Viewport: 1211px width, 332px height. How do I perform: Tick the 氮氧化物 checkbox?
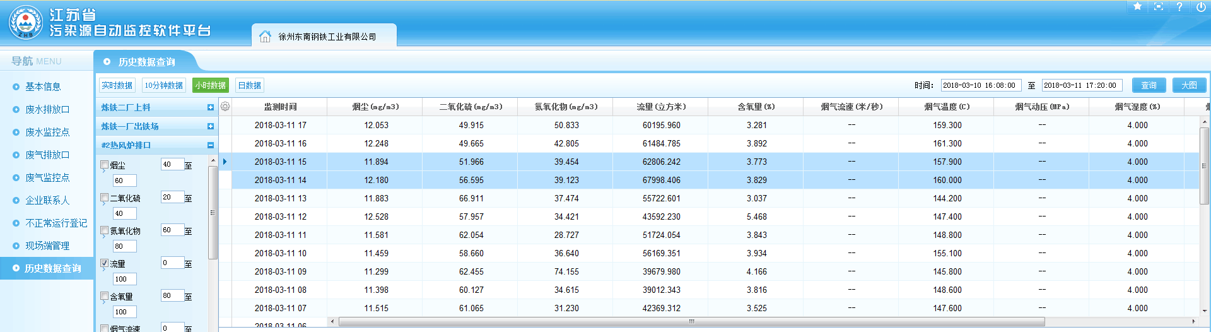[105, 230]
